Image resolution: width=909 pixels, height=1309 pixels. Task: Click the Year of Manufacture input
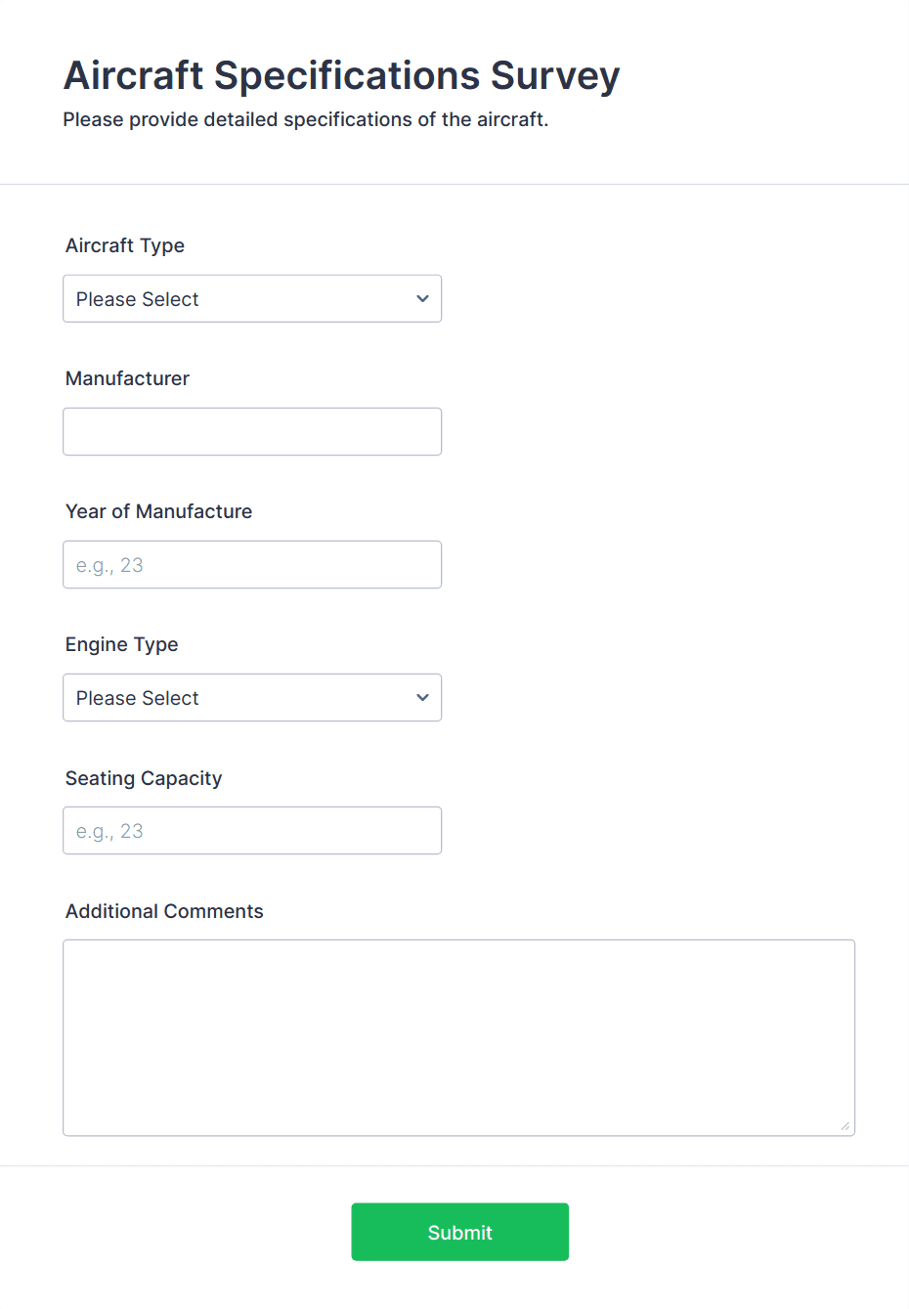(x=251, y=565)
